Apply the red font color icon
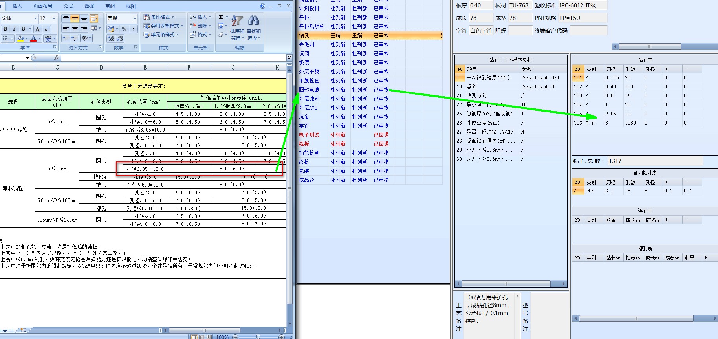 click(33, 38)
